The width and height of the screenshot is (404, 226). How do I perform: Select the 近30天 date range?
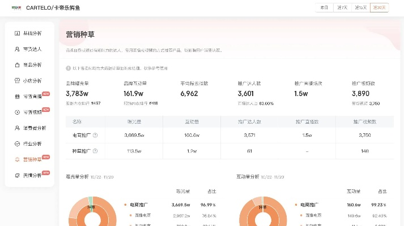click(379, 8)
